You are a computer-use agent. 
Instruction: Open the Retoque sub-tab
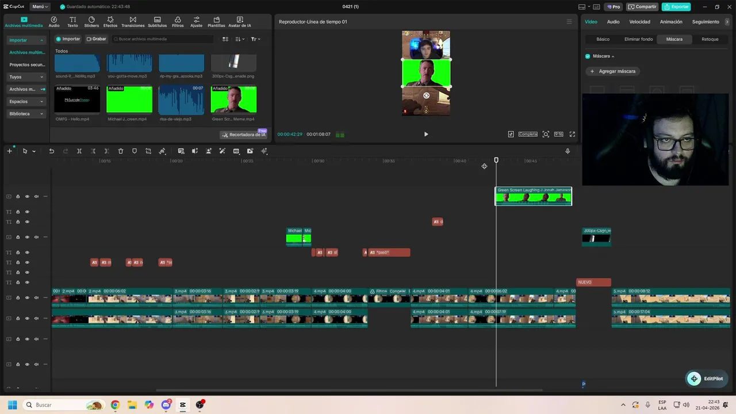pos(710,39)
